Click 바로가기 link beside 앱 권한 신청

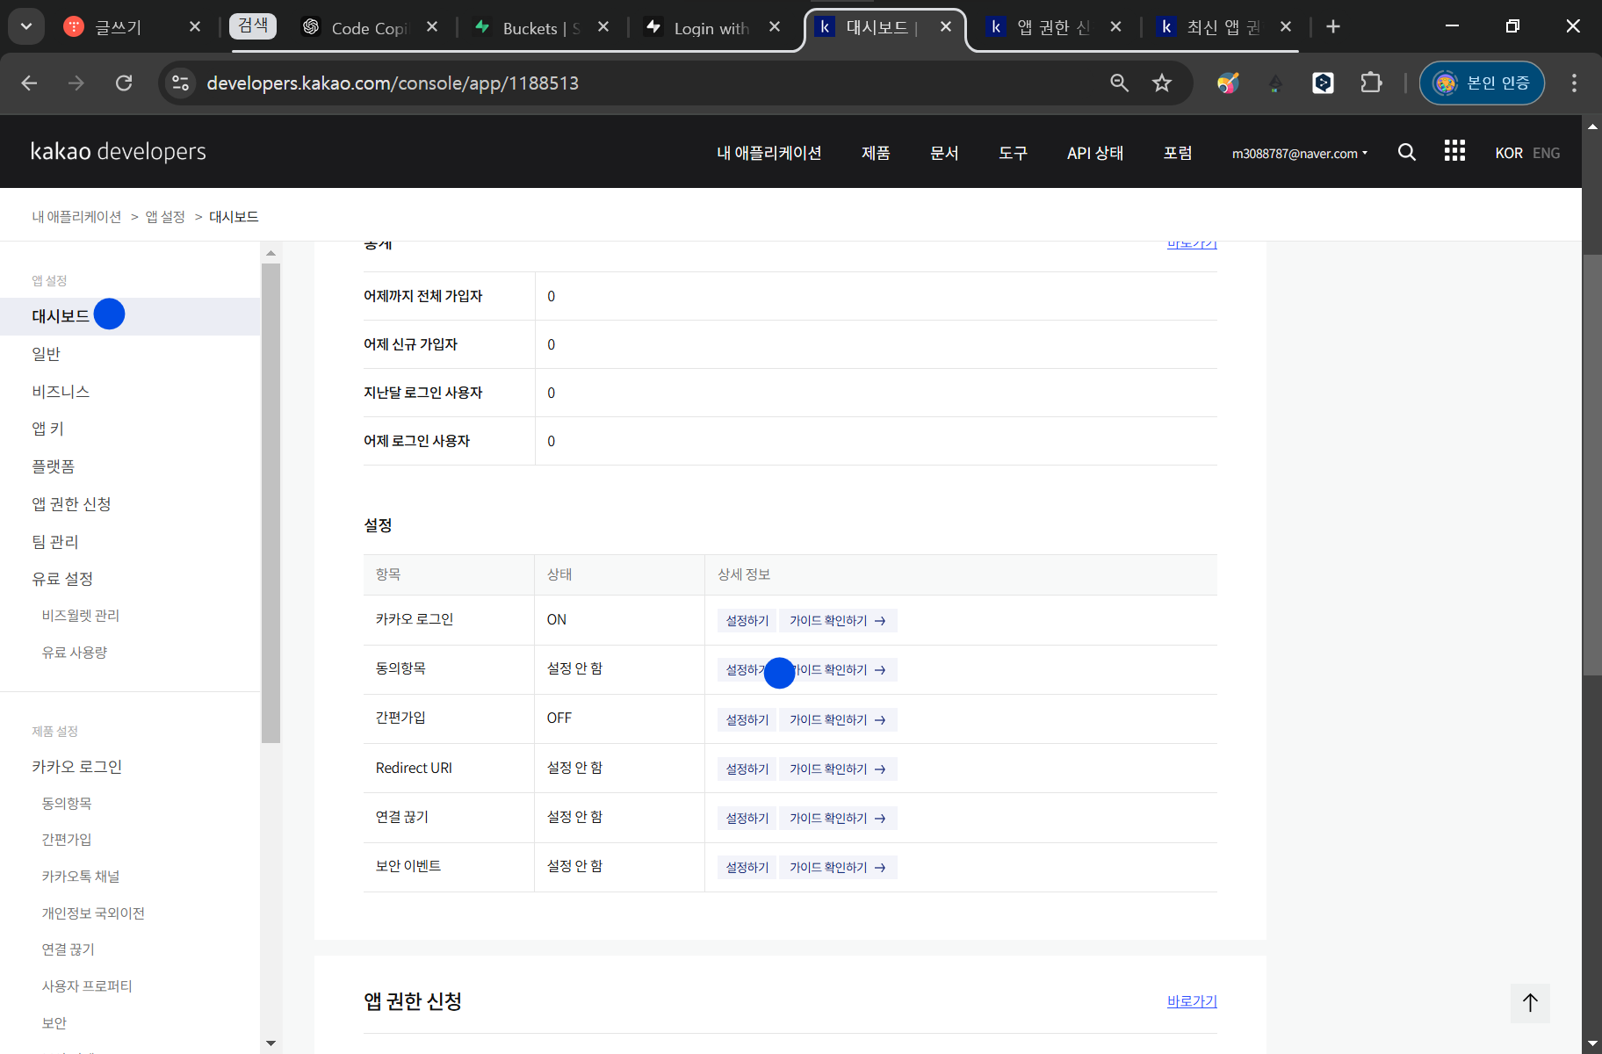click(x=1192, y=1001)
